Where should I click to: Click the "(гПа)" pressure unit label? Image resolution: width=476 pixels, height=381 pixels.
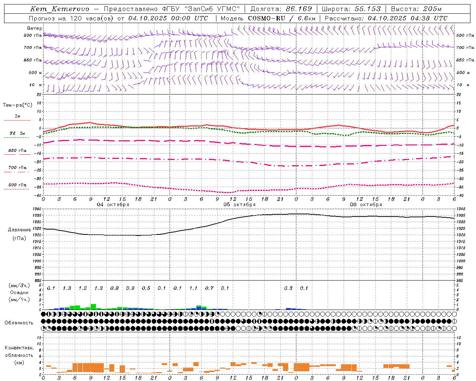[x=19, y=238]
